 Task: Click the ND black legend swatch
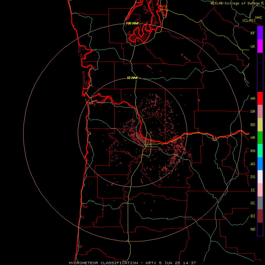260,229
